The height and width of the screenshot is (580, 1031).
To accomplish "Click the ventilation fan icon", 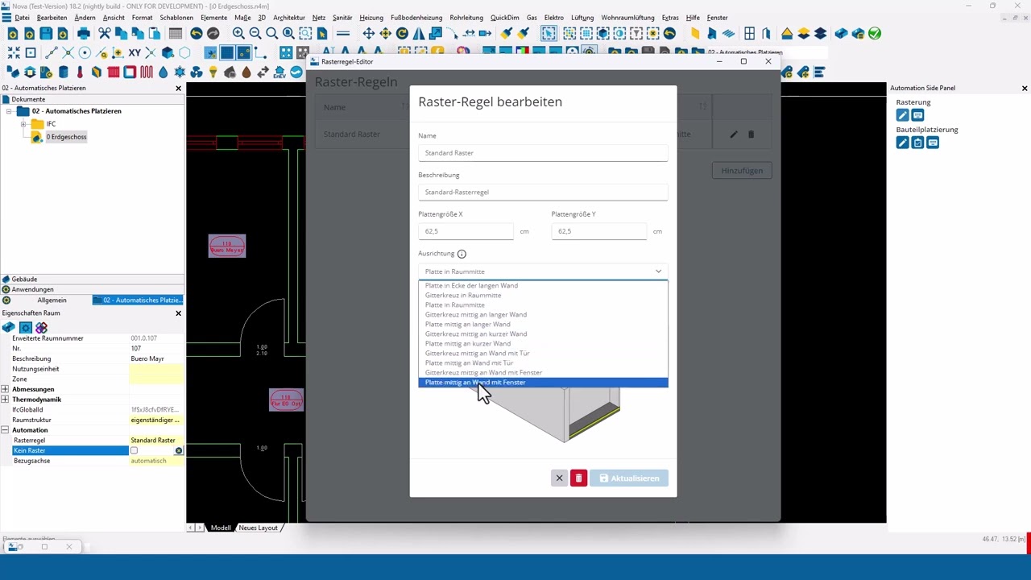I will 197,72.
